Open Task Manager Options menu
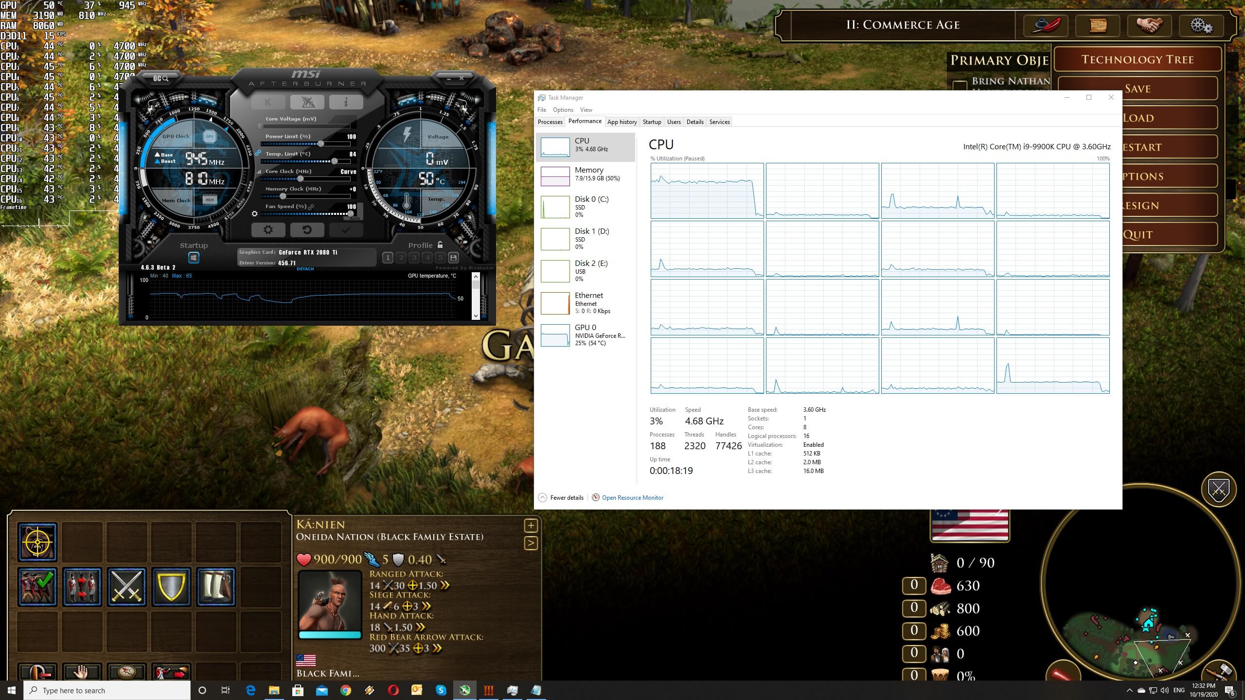1245x700 pixels. coord(563,110)
